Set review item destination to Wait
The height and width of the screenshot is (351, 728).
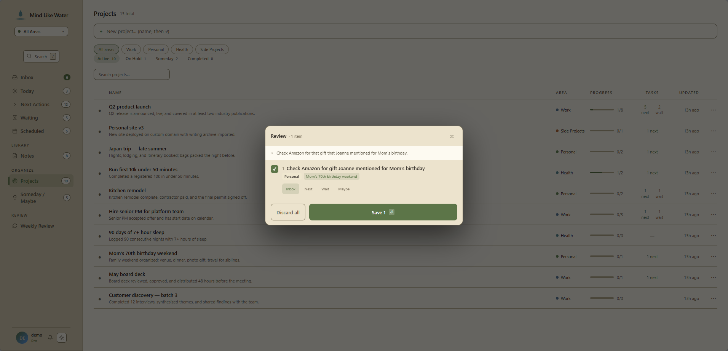(x=325, y=189)
